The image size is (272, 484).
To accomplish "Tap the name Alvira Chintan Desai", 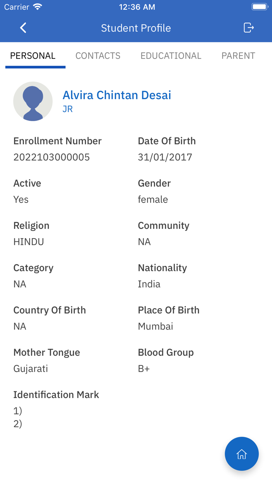I will tap(117, 95).
